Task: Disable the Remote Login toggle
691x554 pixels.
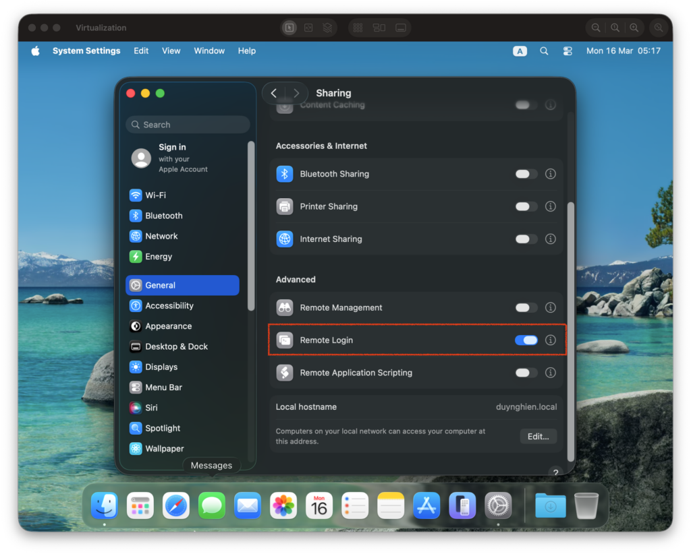Action: click(526, 340)
